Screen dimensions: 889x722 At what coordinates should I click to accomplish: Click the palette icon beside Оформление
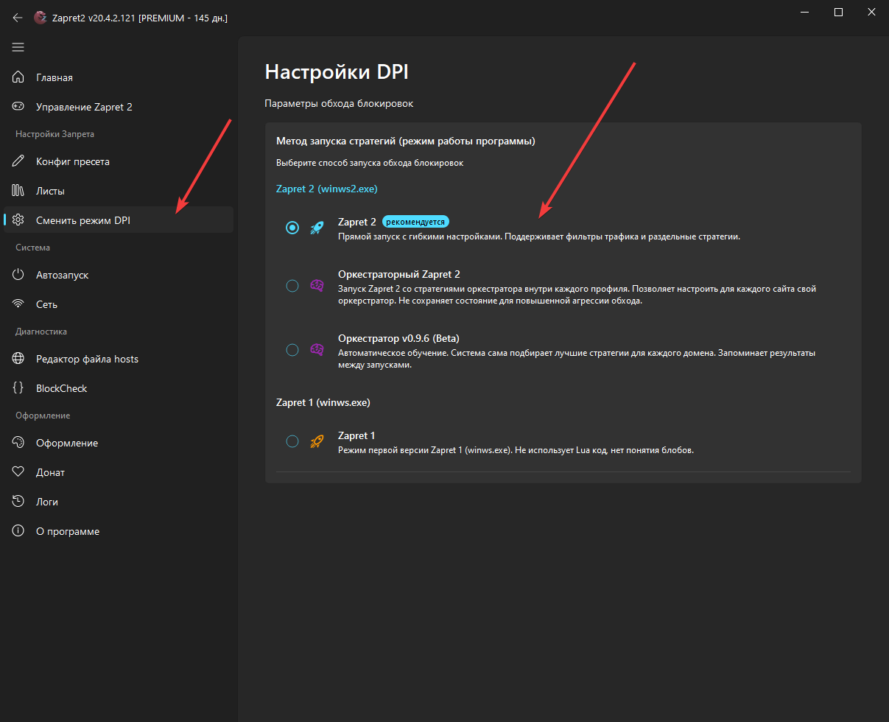(x=19, y=443)
